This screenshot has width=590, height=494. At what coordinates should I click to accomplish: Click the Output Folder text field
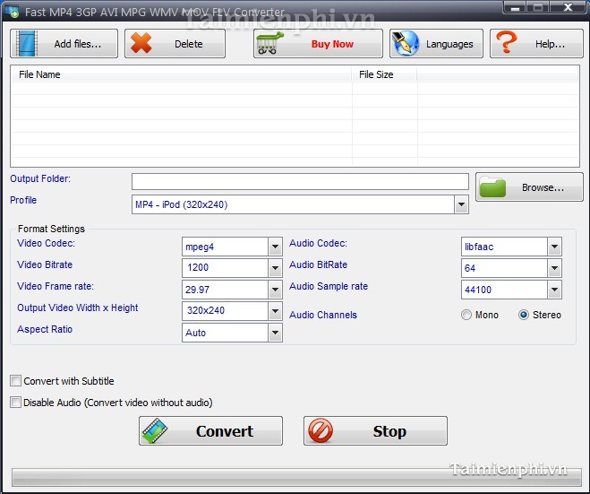click(x=300, y=182)
